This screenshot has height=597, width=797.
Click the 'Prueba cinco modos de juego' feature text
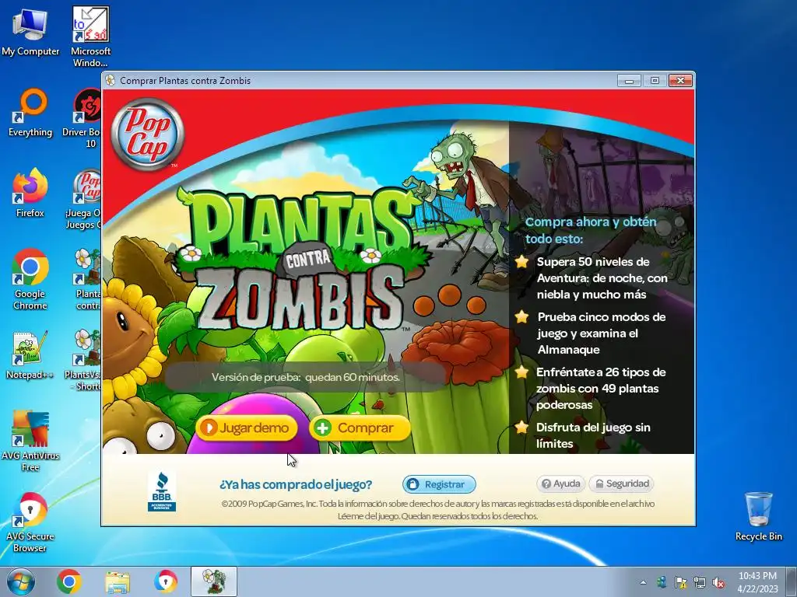pyautogui.click(x=602, y=333)
